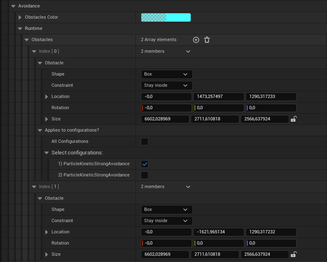Screen dimensions: 327x262
Task: Open Shape dropdown of Index 0 obstacle
Action: (167, 74)
